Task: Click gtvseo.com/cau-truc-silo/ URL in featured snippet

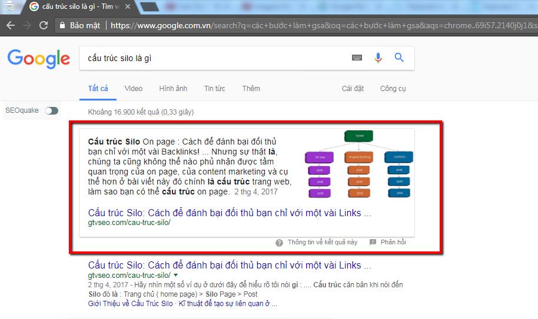Action: coord(129,223)
